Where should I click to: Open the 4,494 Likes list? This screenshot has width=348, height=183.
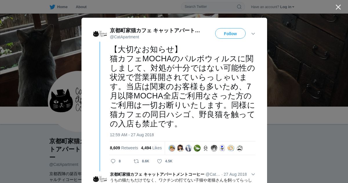tap(151, 148)
